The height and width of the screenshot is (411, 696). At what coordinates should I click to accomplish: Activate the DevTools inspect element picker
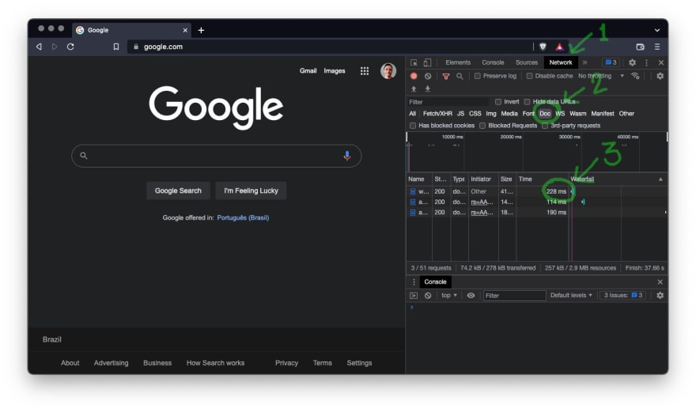[x=414, y=62]
